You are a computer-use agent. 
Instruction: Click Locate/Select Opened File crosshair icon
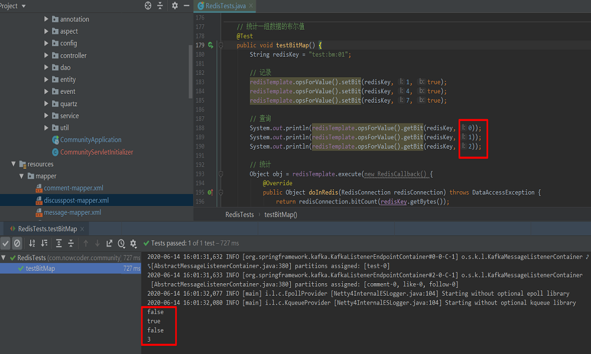click(148, 6)
